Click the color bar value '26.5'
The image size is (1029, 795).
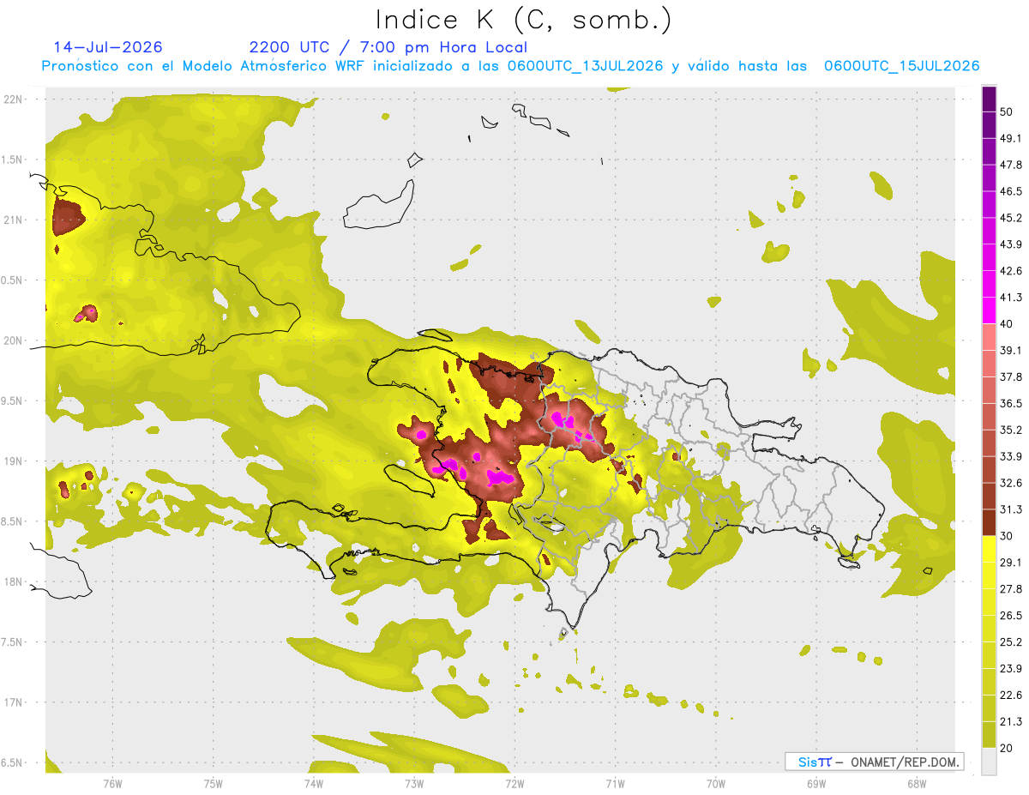[x=1012, y=616]
